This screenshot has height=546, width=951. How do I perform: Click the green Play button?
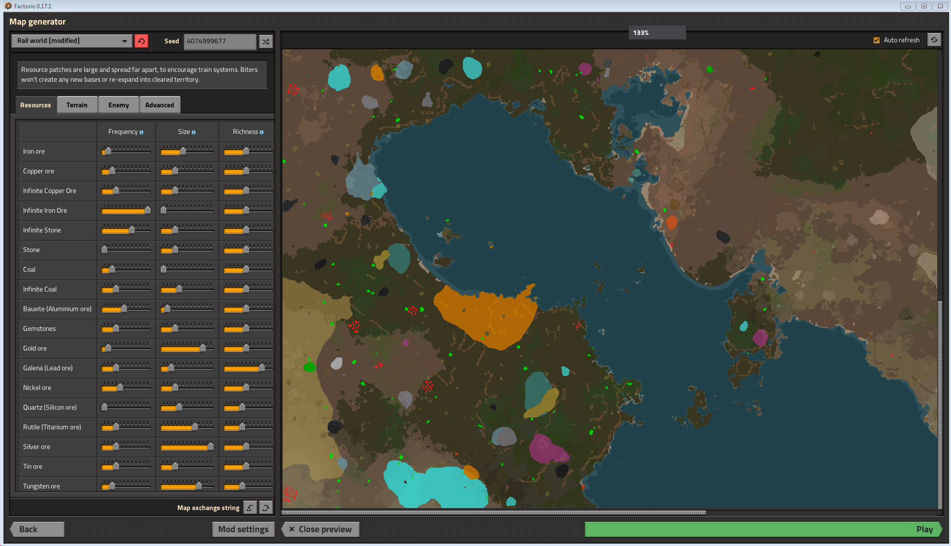763,529
